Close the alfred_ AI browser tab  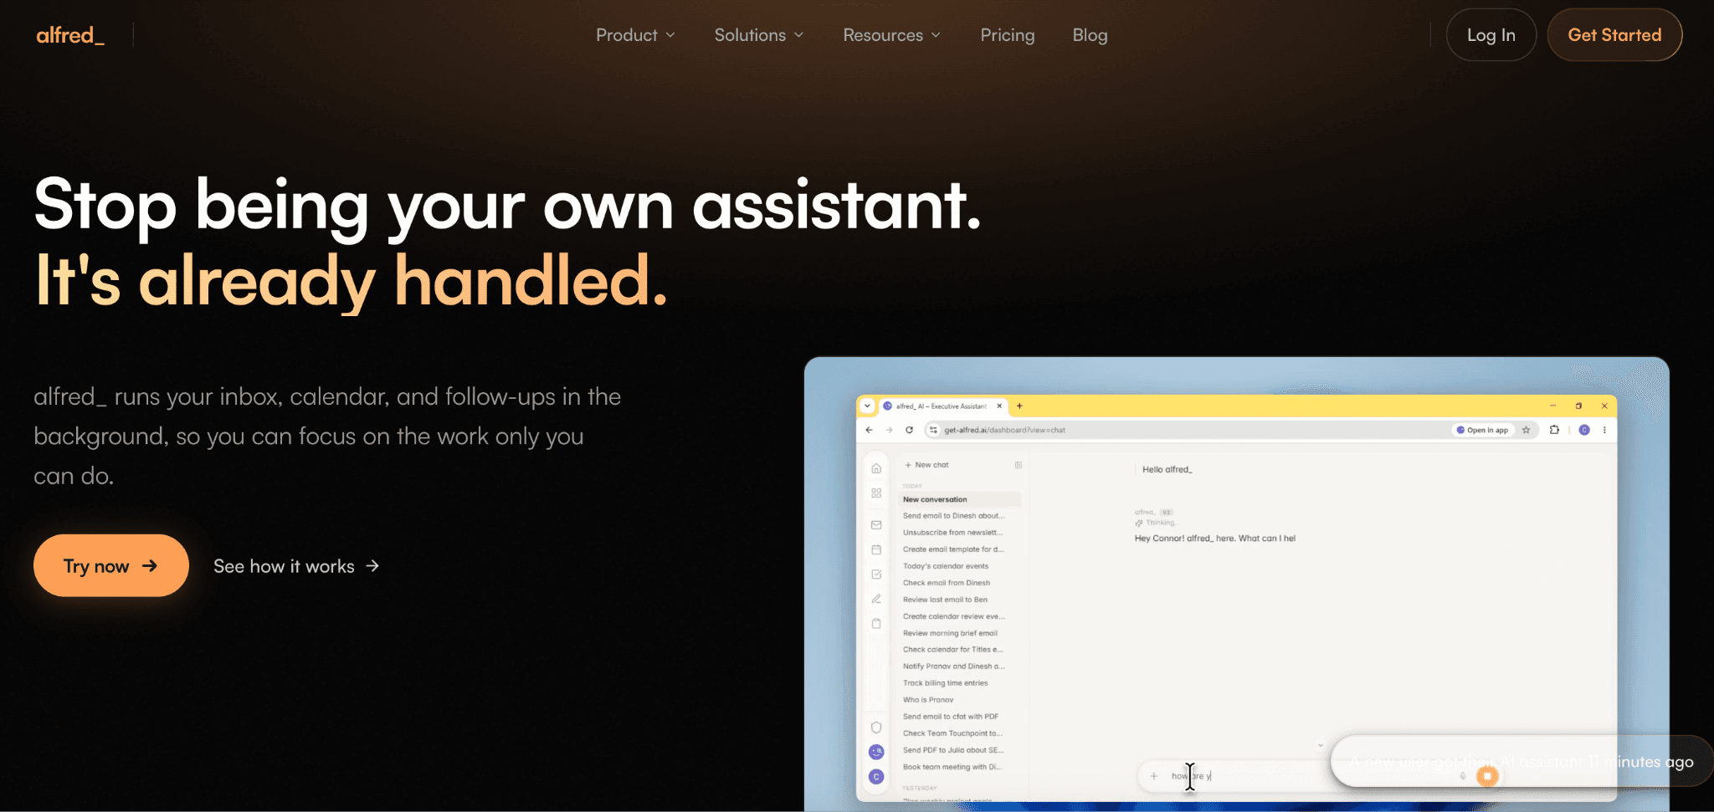pos(999,406)
